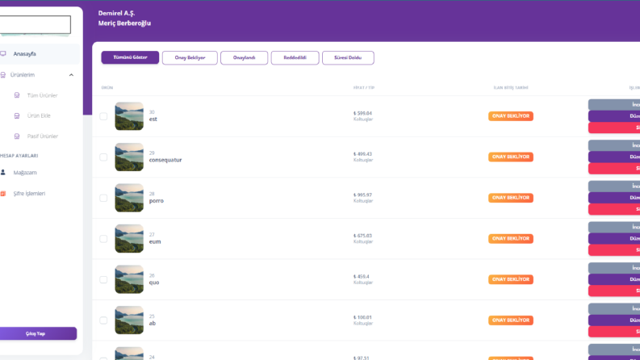
Task: Click the ONAY BEKLİYOR badge for consequatur
Action: coord(511,157)
